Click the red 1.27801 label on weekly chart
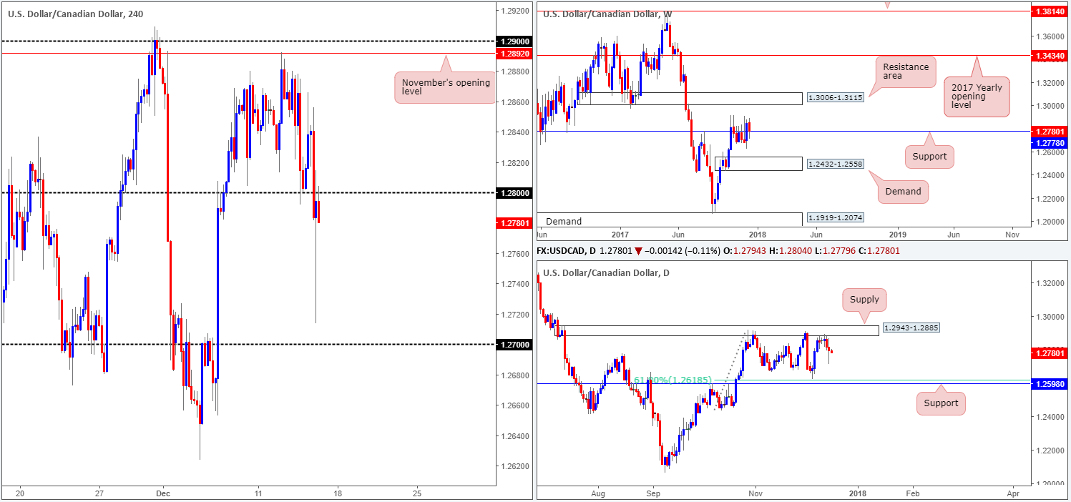 (x=1048, y=131)
